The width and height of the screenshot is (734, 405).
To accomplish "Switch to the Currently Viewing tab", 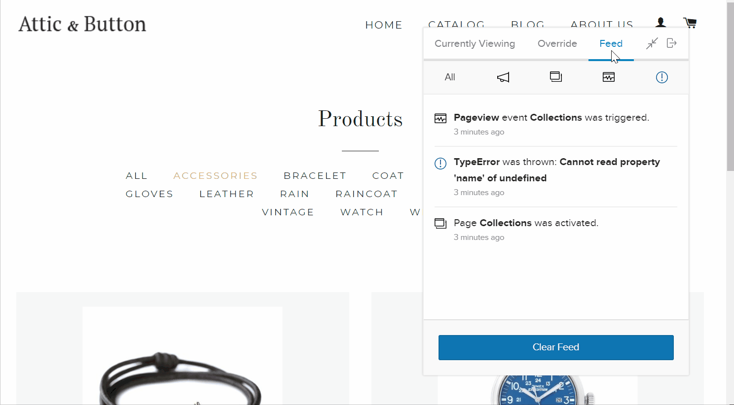I will pos(475,44).
